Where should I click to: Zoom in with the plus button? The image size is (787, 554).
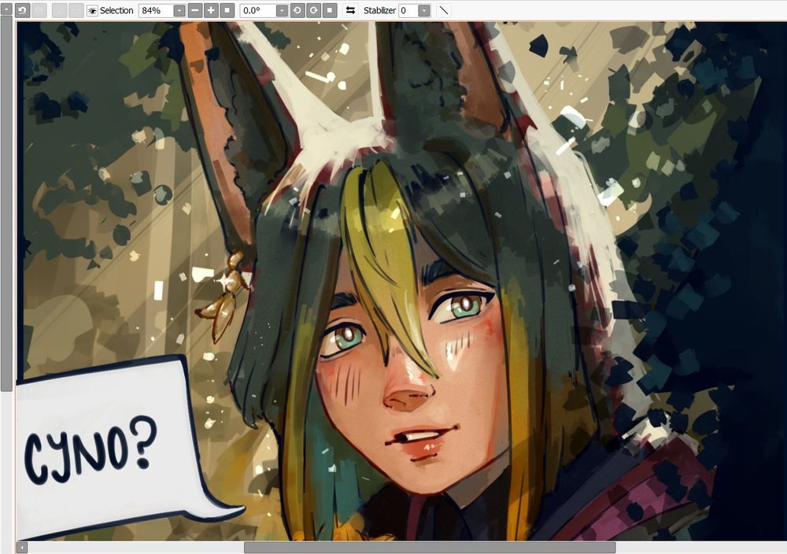(211, 10)
